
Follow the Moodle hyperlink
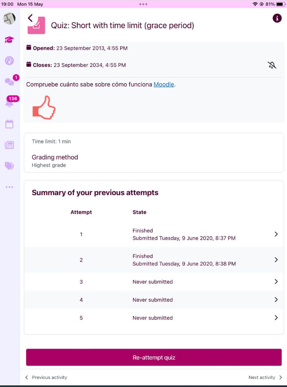tap(164, 84)
